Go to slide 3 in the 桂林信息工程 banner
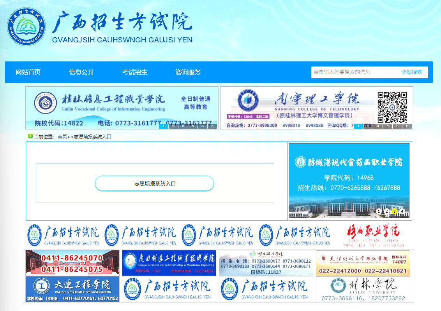 pyautogui.click(x=183, y=126)
